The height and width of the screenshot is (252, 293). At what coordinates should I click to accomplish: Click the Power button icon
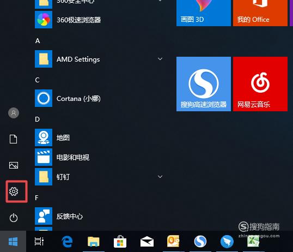[14, 218]
